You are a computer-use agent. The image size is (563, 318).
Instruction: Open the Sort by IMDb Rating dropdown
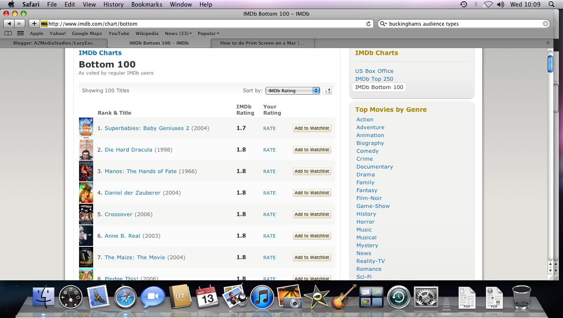point(293,91)
